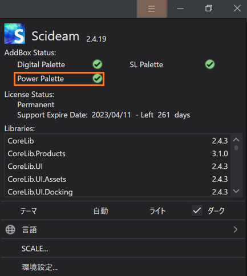Click the テーマ menu label
Screen dimensions: 247x276
(x=29, y=211)
